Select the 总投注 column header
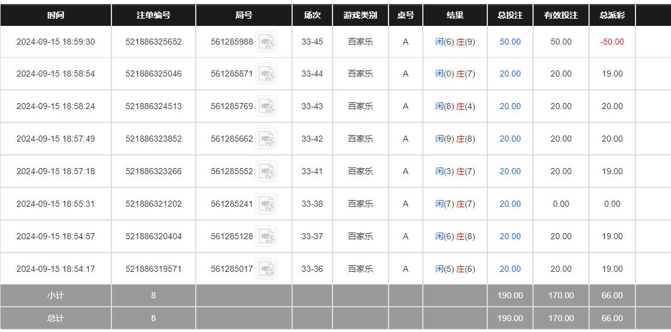 (510, 15)
